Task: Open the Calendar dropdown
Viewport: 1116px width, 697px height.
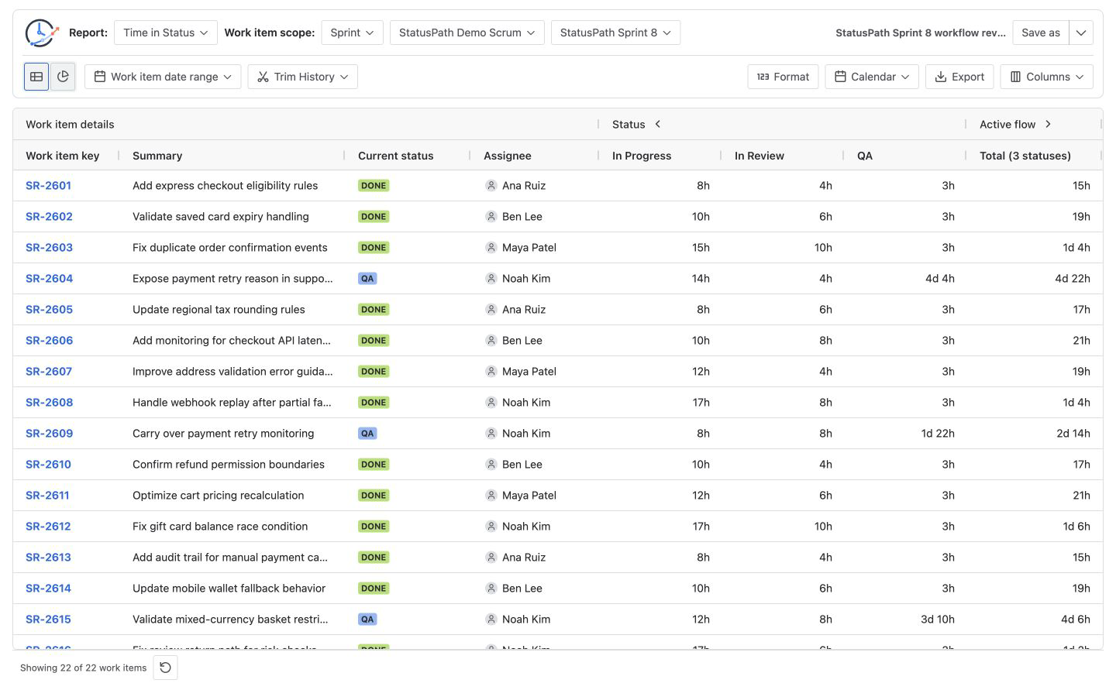Action: tap(872, 77)
